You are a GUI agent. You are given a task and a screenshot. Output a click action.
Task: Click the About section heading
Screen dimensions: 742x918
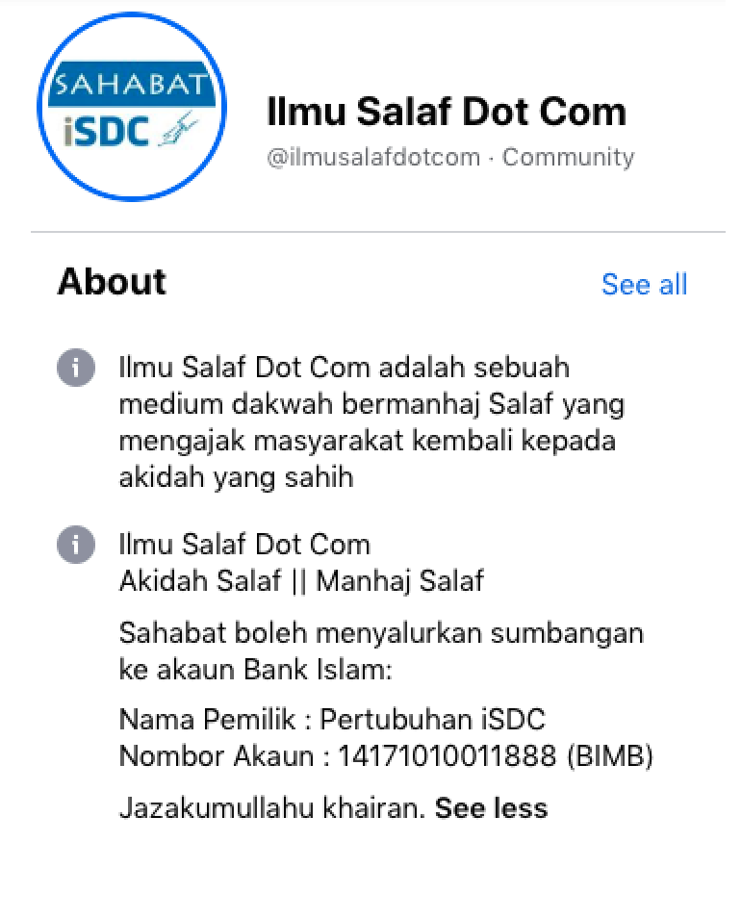coord(112,282)
